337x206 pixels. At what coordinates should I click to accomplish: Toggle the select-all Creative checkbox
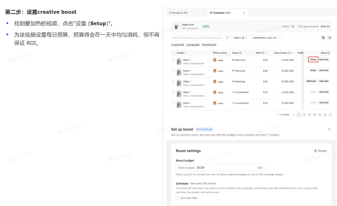[173, 53]
